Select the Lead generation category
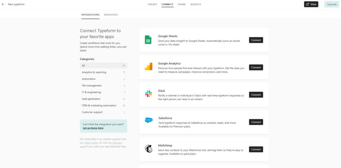 91,99
